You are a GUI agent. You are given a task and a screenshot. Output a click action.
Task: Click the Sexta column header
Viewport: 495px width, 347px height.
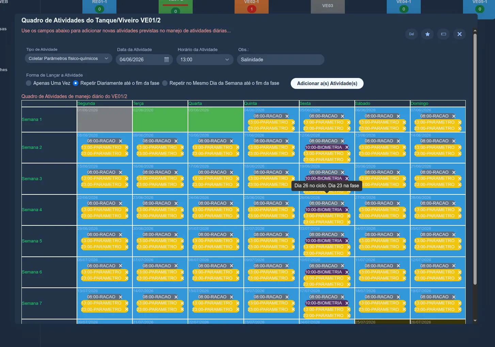coord(327,104)
